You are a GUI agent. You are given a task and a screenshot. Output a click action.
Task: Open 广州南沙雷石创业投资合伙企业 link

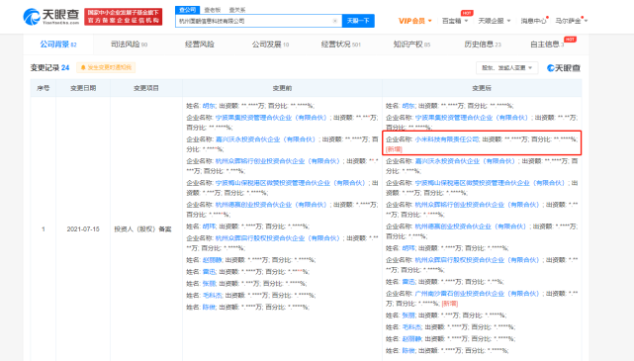click(477, 293)
